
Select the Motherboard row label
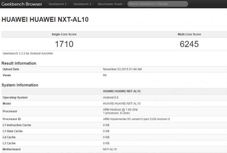click(x=11, y=149)
